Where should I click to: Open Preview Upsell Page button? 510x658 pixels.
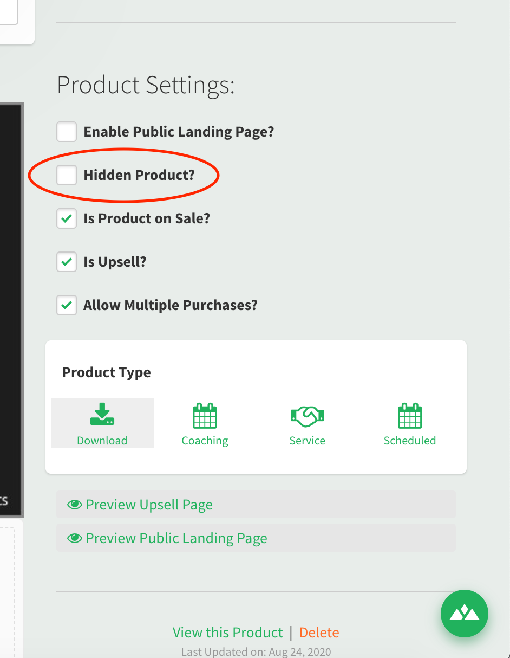tap(256, 505)
